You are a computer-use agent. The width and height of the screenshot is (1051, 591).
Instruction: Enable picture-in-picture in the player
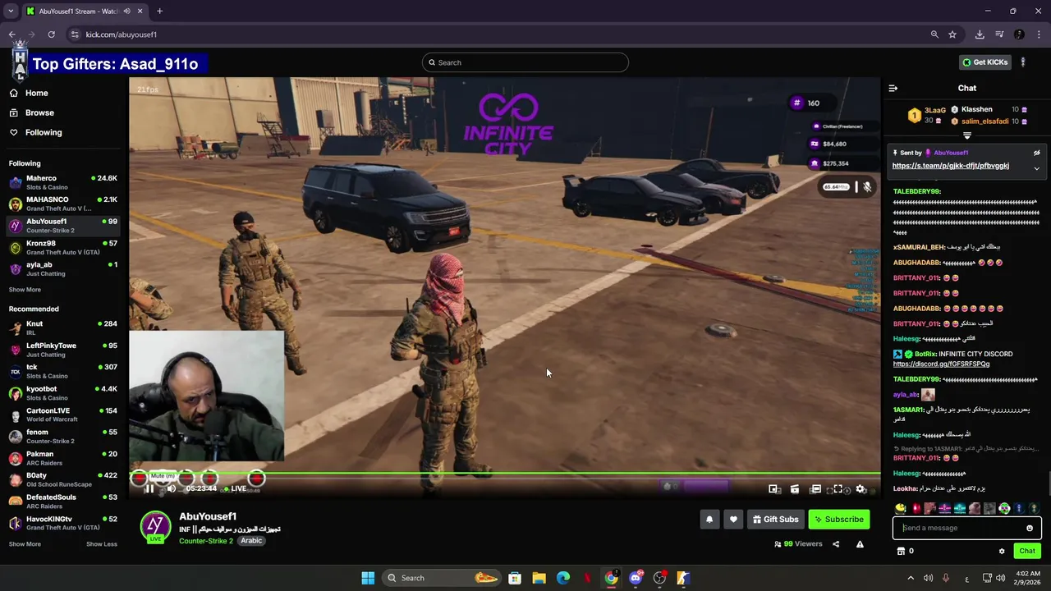pyautogui.click(x=773, y=489)
